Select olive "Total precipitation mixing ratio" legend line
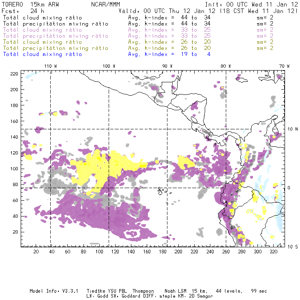300x300 pixels. click(x=56, y=48)
